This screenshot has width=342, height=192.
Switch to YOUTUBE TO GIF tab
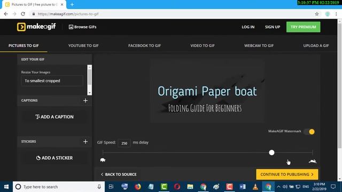click(x=83, y=45)
